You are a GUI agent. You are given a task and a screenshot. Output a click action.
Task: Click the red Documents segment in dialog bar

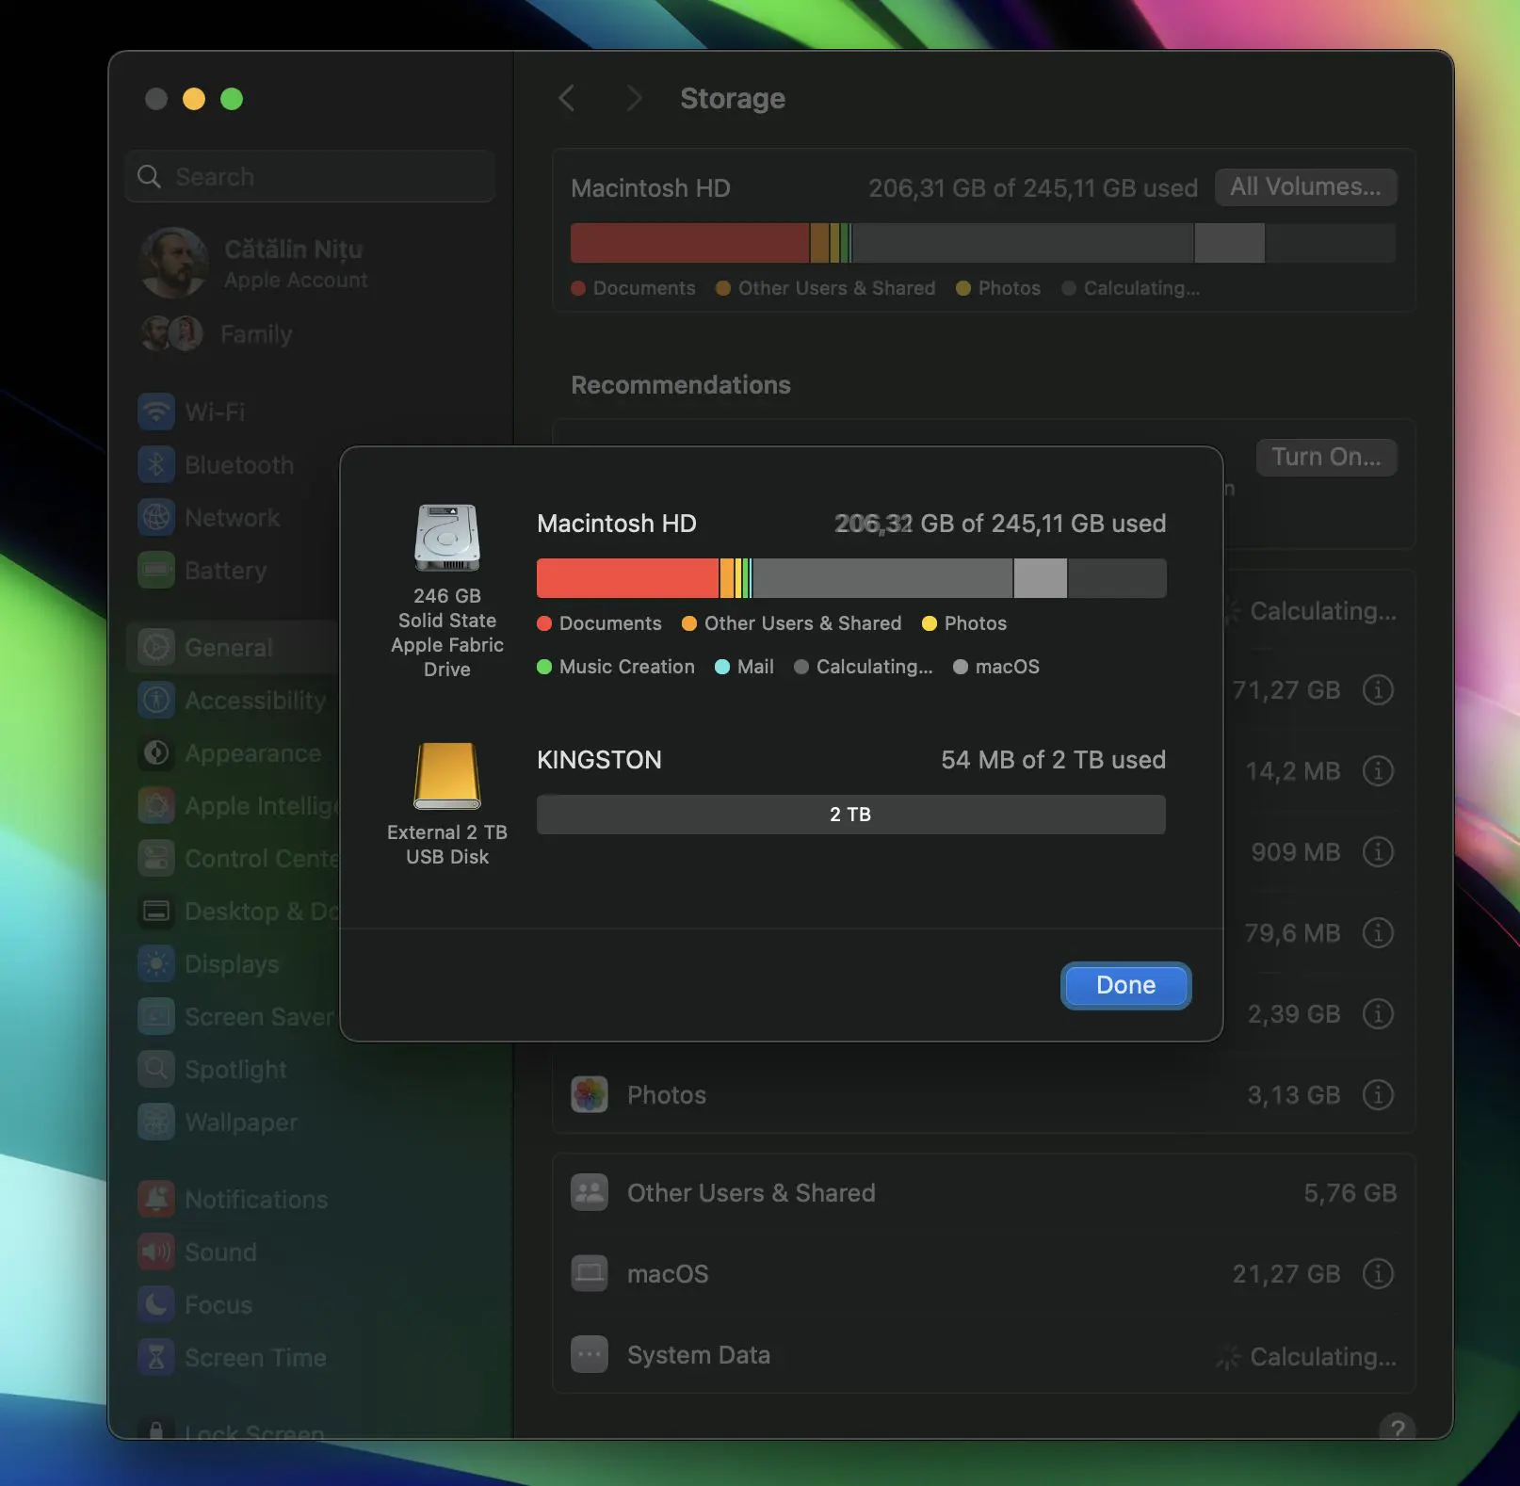627,578
